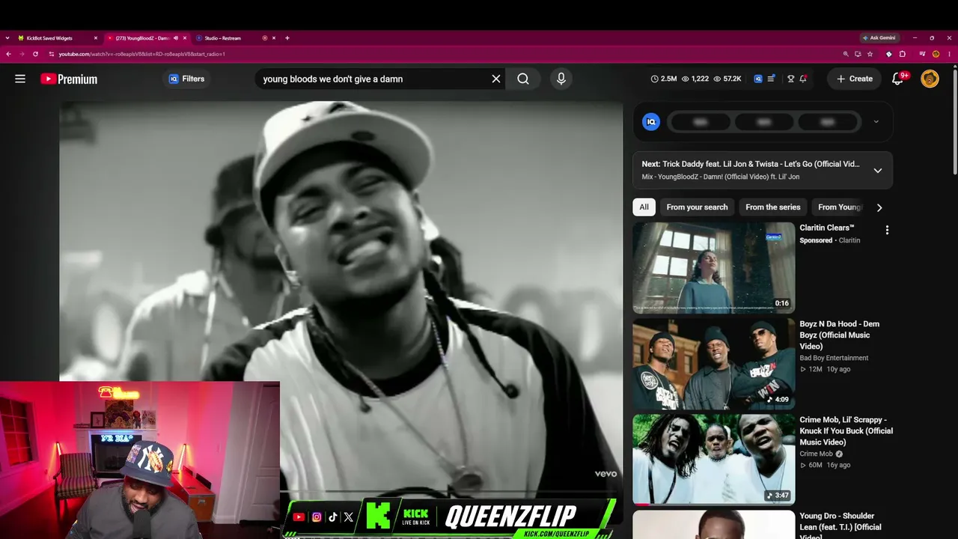The width and height of the screenshot is (958, 539).
Task: Click the vidIQ 57.2K views stat
Action: (x=727, y=79)
